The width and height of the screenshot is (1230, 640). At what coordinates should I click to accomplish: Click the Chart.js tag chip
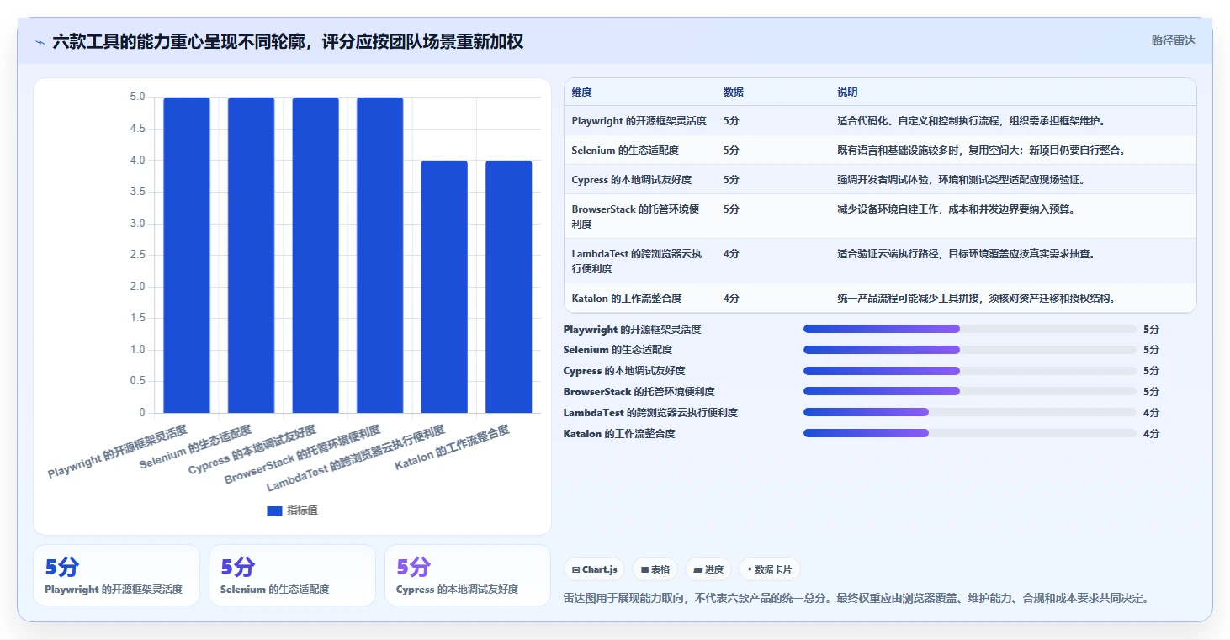click(x=595, y=569)
